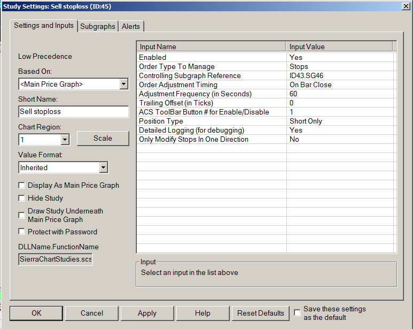Expand the Value Format dropdown arrow
The width and height of the screenshot is (413, 329).
(104, 167)
